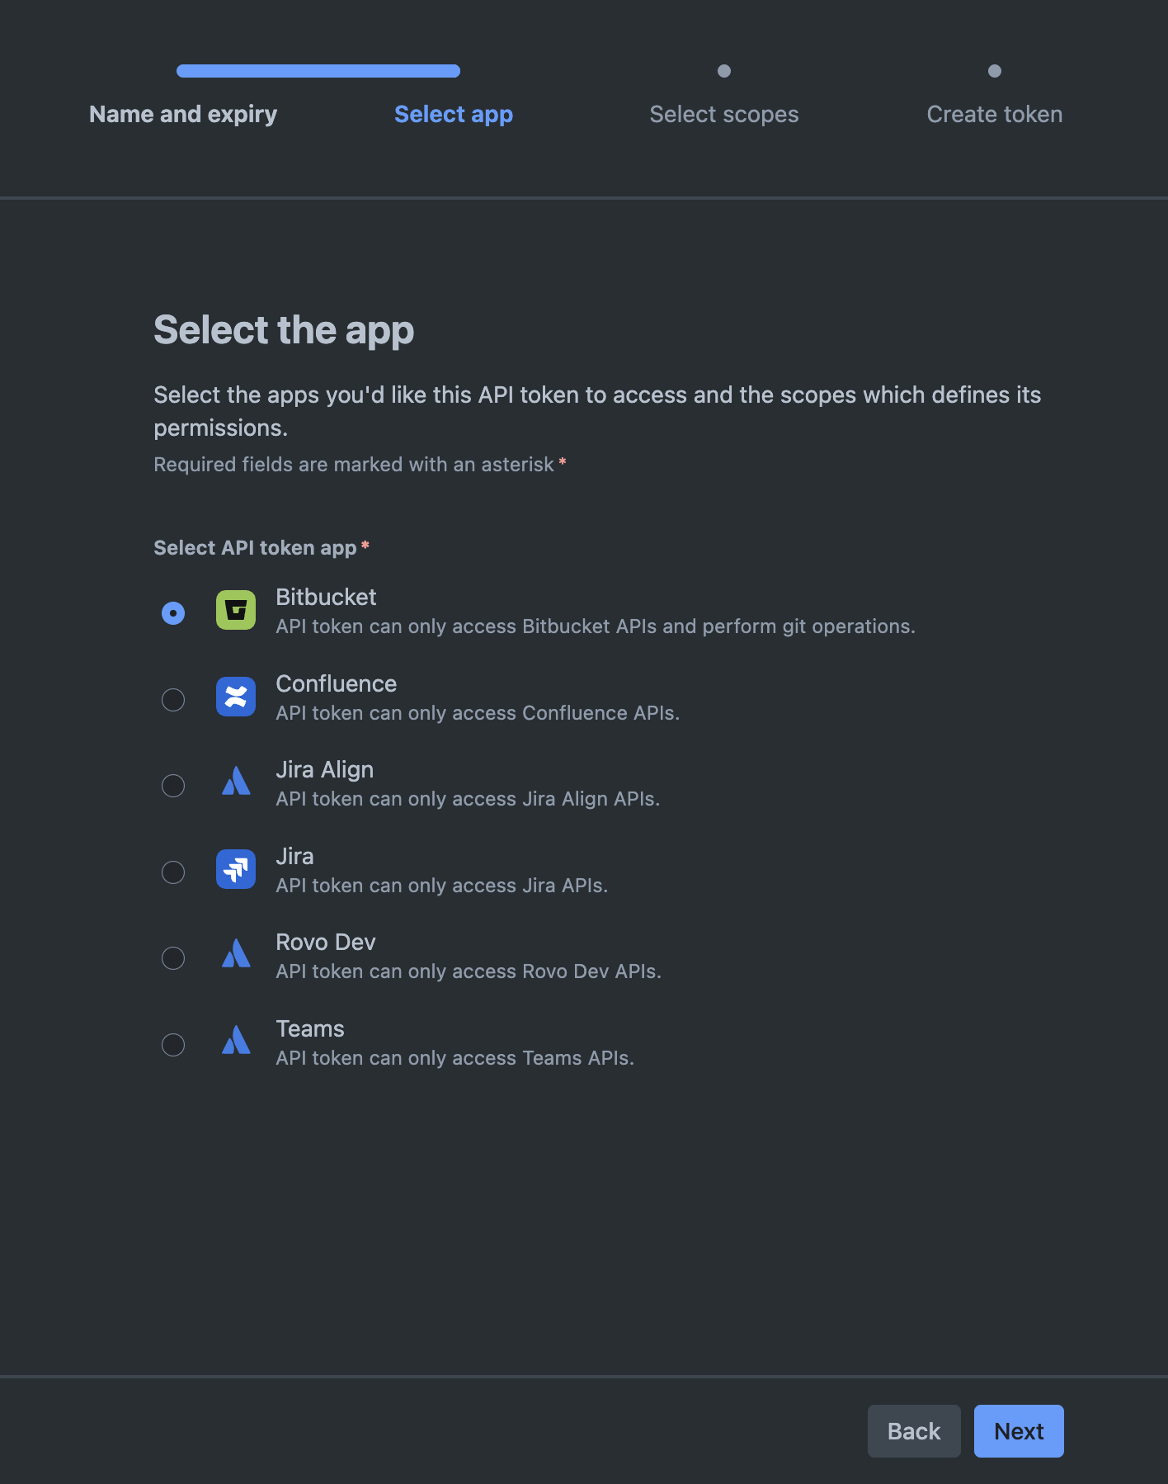The height and width of the screenshot is (1484, 1168).
Task: Switch to the Select app step
Action: (453, 114)
